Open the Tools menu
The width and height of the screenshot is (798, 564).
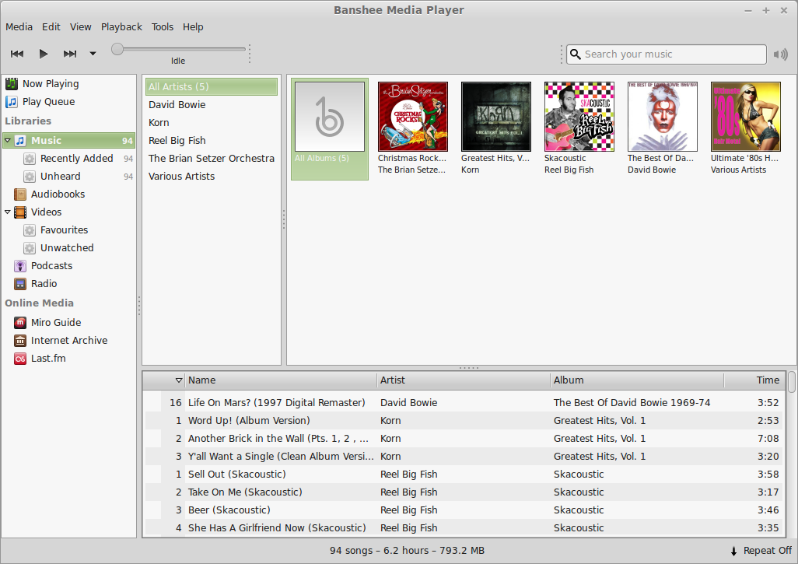click(x=163, y=27)
